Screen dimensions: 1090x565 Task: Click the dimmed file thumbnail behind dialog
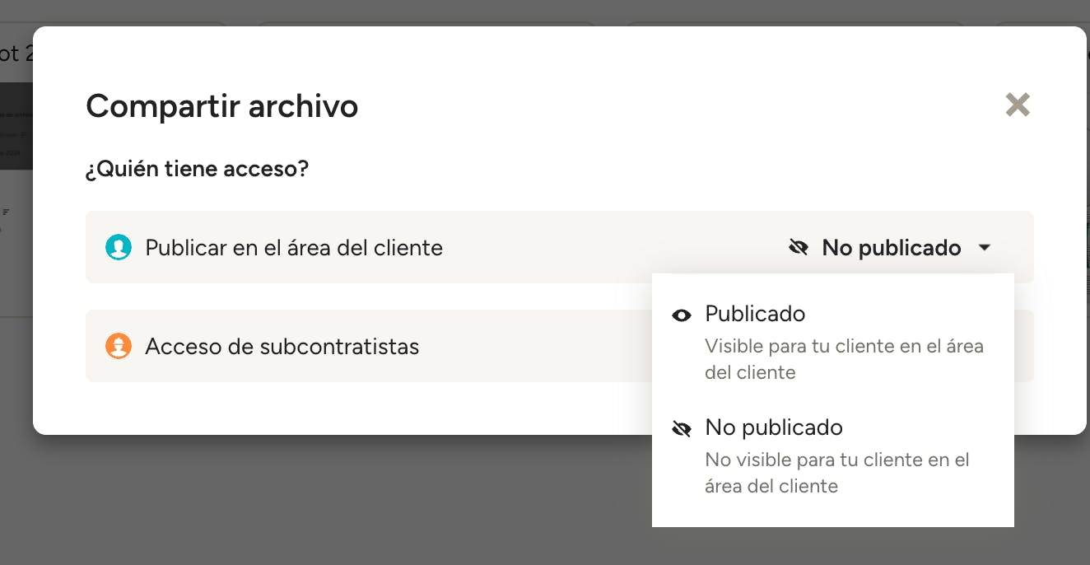[x=16, y=124]
